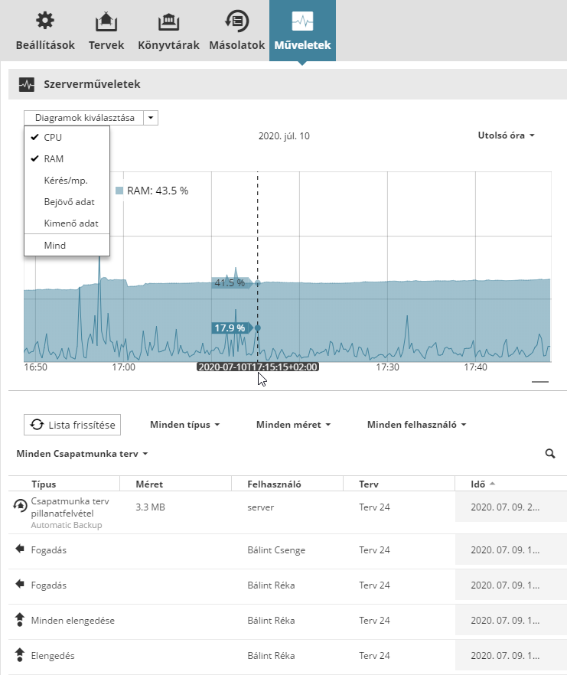Enable the Kérés/mp. diagram
The image size is (567, 675).
pos(66,181)
